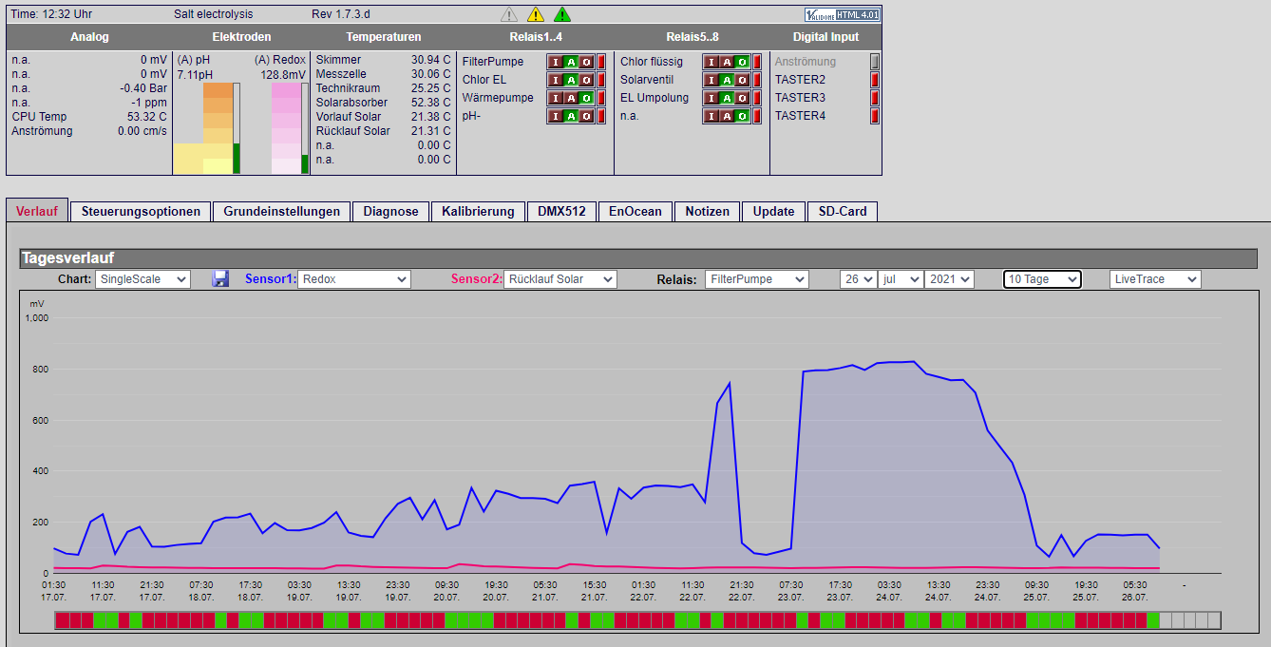Switch FilterPumpe relay to I (on)
1271x647 pixels.
(x=556, y=62)
